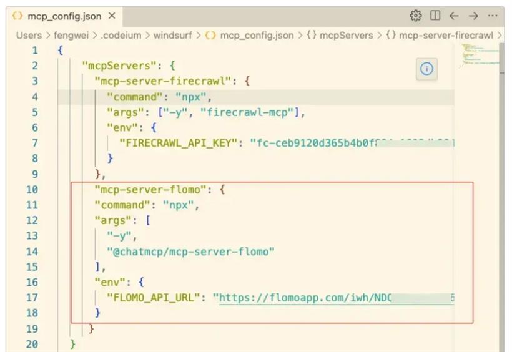
Task: Open the flomoapp.com API URL link
Action: (x=337, y=298)
